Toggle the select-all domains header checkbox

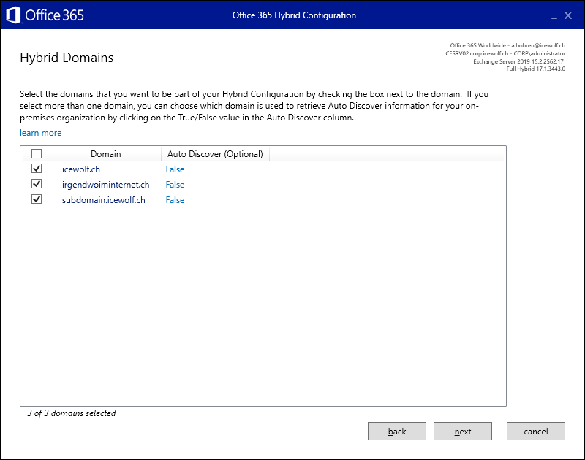tap(37, 153)
